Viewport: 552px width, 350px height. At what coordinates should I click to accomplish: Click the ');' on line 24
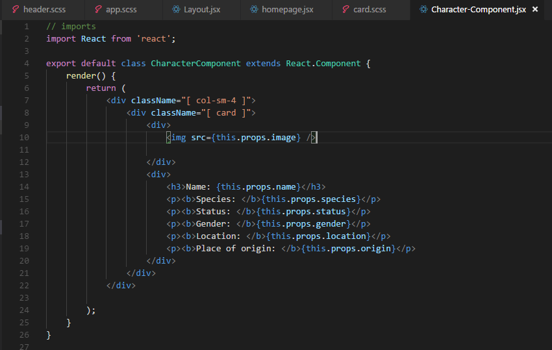(91, 310)
